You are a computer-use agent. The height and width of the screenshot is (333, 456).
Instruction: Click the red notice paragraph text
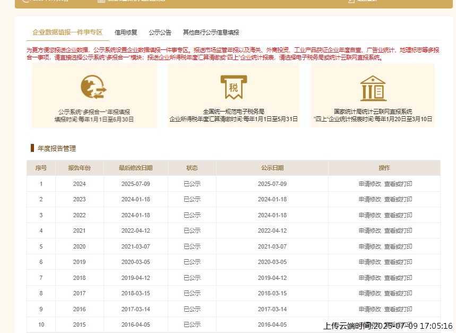coord(233,54)
